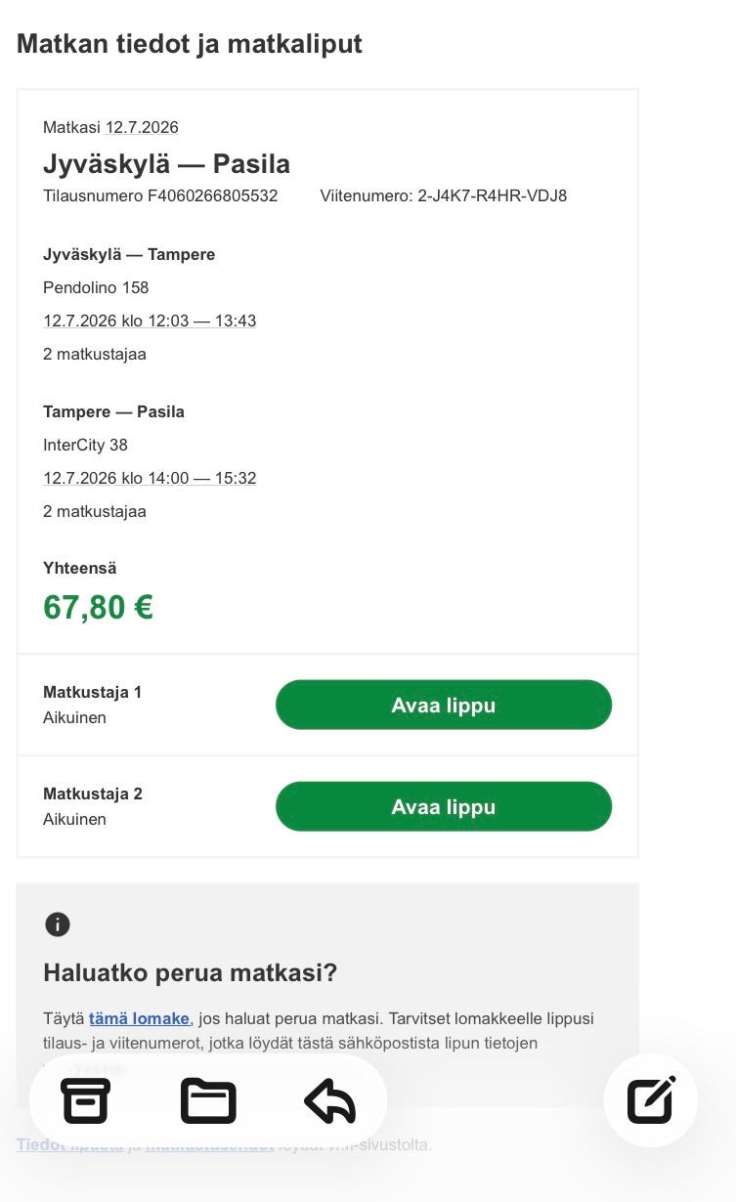
Task: Tap the underlined Matkasi date 12.7.2026
Action: (x=143, y=127)
